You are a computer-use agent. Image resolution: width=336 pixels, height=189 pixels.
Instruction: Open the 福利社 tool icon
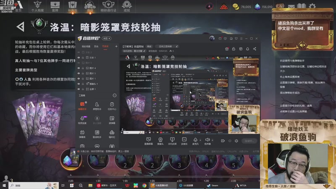(112, 134)
